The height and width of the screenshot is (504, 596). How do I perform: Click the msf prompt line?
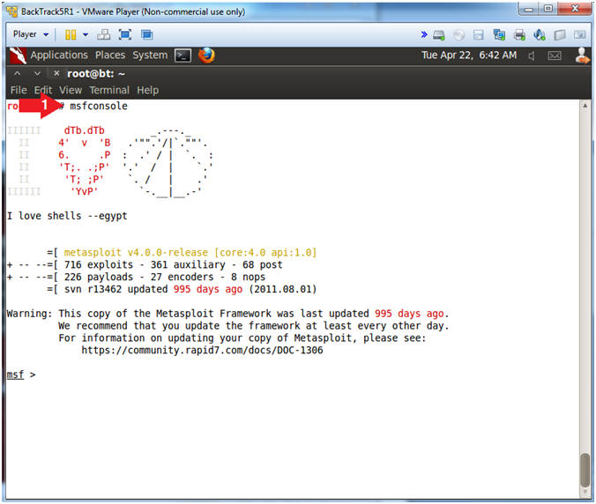click(x=21, y=374)
